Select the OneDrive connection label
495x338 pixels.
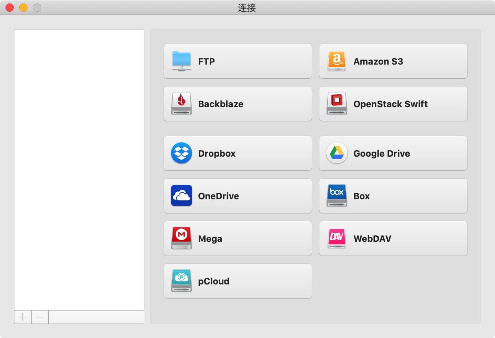point(219,196)
